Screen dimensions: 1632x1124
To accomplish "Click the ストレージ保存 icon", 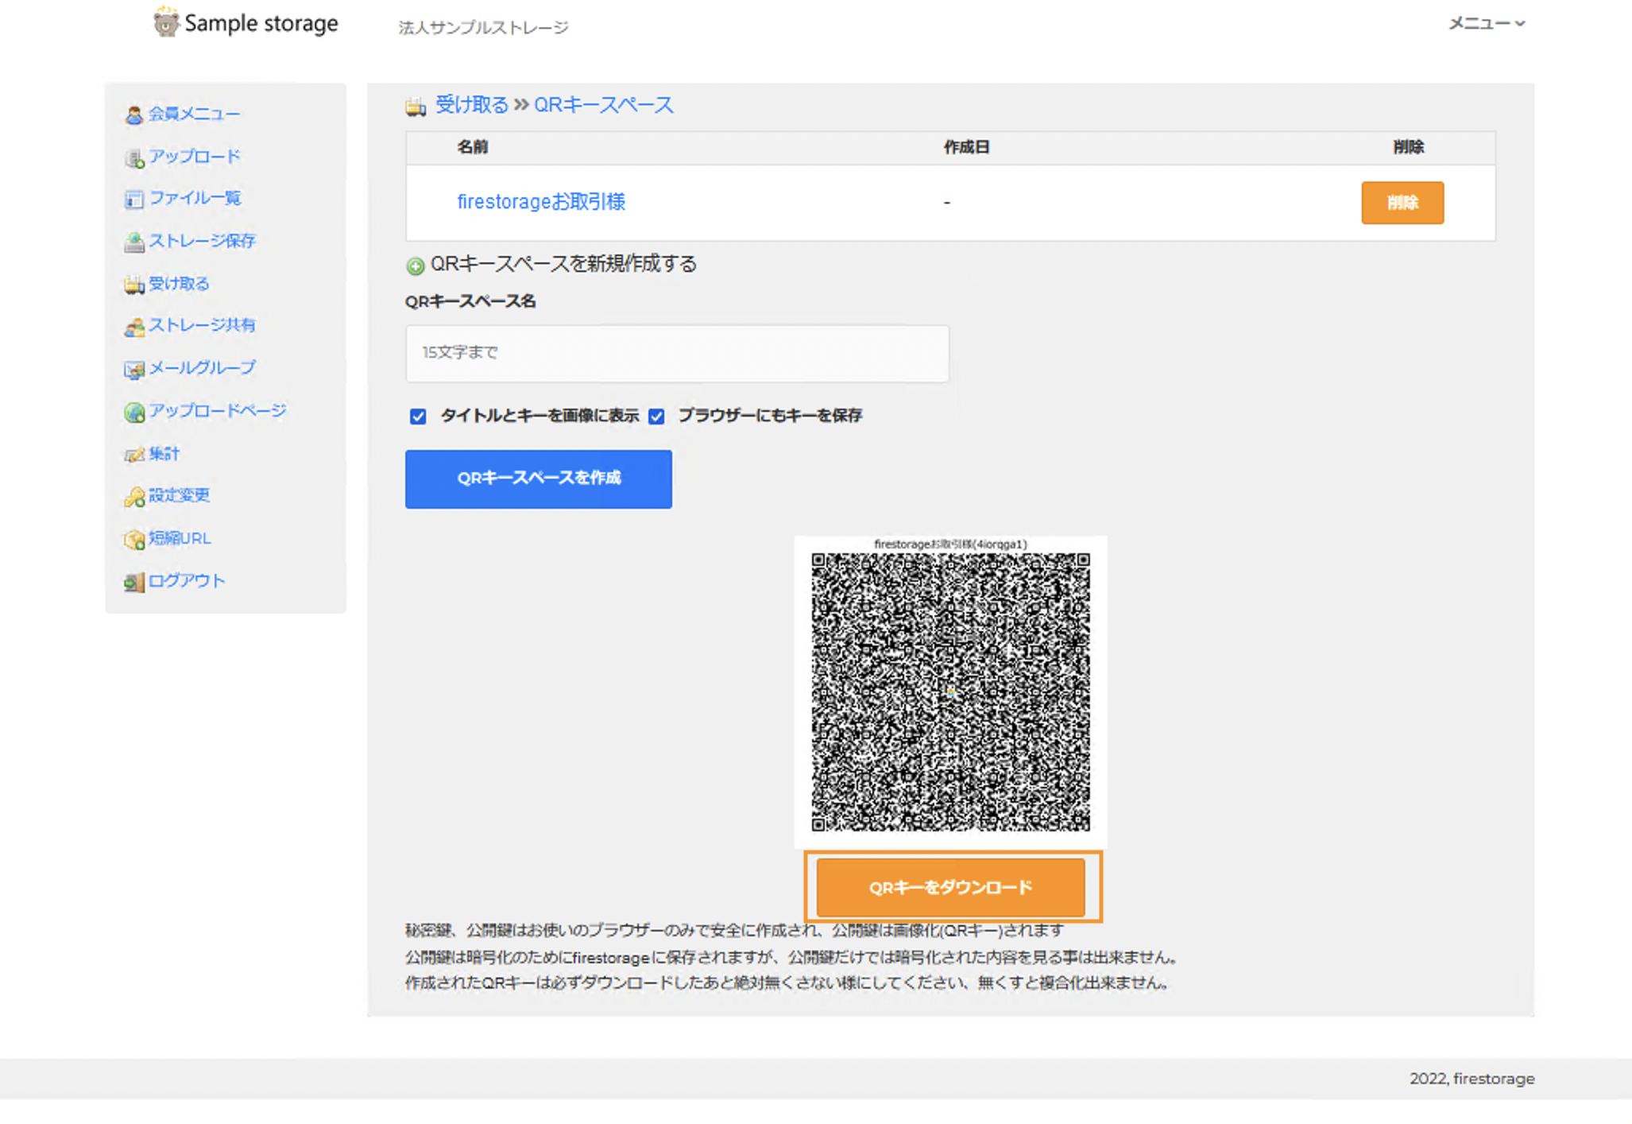I will 134,242.
